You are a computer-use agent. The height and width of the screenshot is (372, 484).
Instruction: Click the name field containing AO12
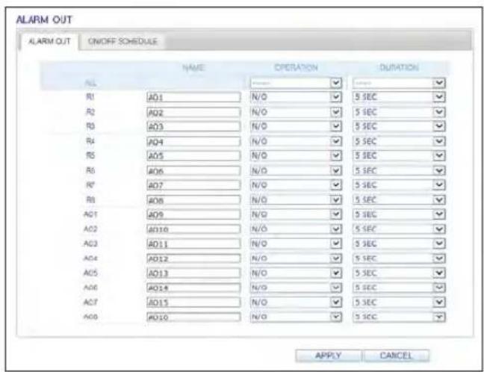[193, 258]
